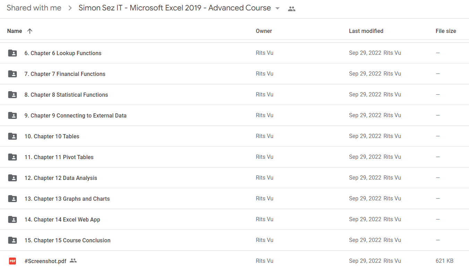Viewport: 469px width, 269px height.
Task: Select folder icon for Chapter 14 Excel Web App
Action: (12, 219)
